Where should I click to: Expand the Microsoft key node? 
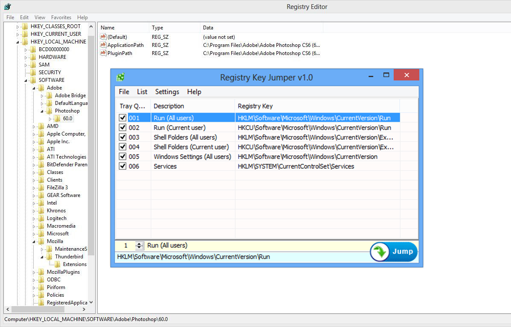pyautogui.click(x=34, y=234)
